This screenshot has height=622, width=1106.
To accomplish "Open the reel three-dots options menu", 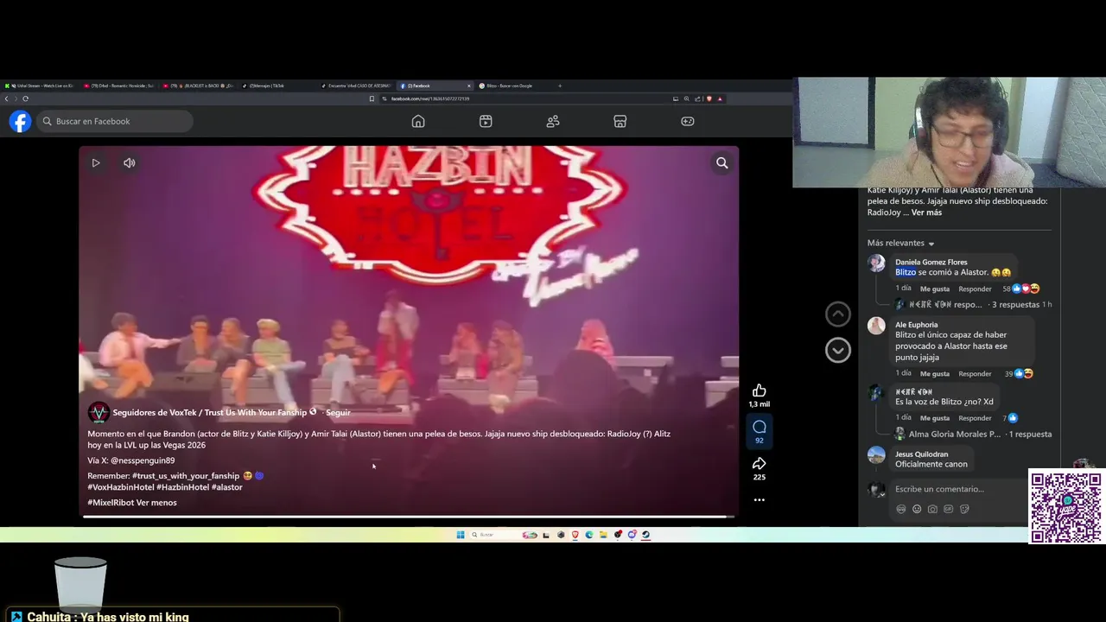I will pyautogui.click(x=760, y=499).
